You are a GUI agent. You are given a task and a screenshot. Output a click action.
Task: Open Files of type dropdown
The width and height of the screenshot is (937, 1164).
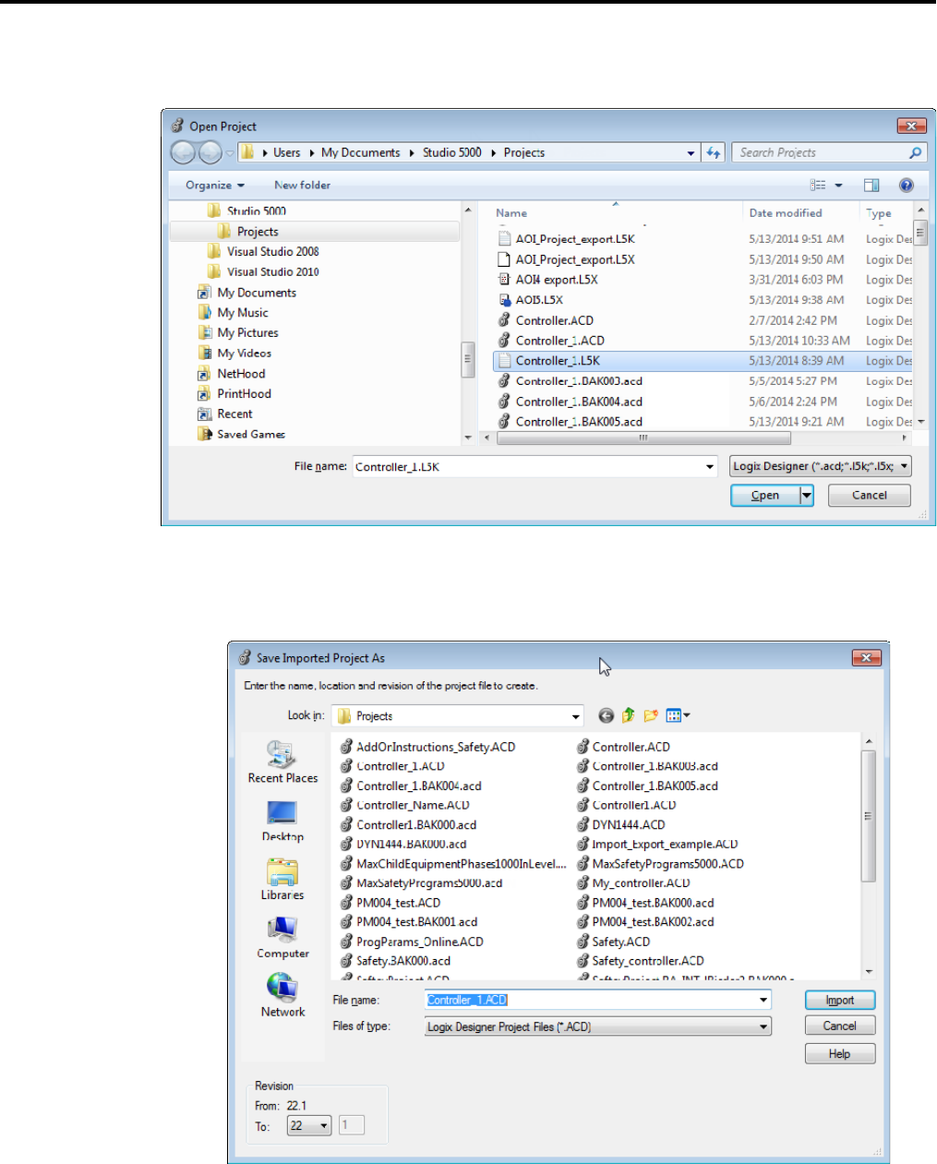pos(597,1026)
